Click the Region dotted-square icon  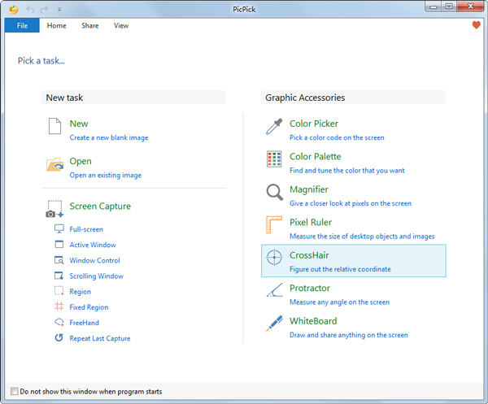(x=59, y=291)
